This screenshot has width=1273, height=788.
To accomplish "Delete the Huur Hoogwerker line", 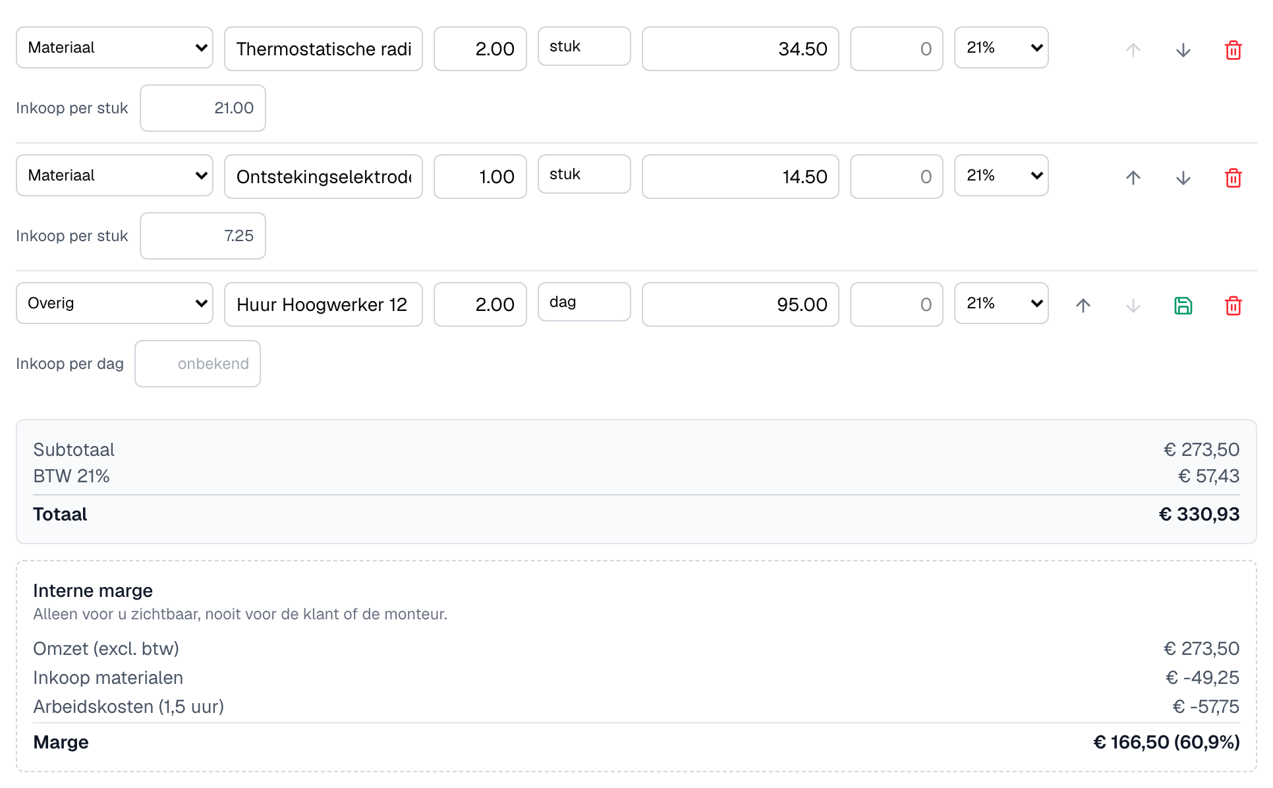I will (1233, 306).
